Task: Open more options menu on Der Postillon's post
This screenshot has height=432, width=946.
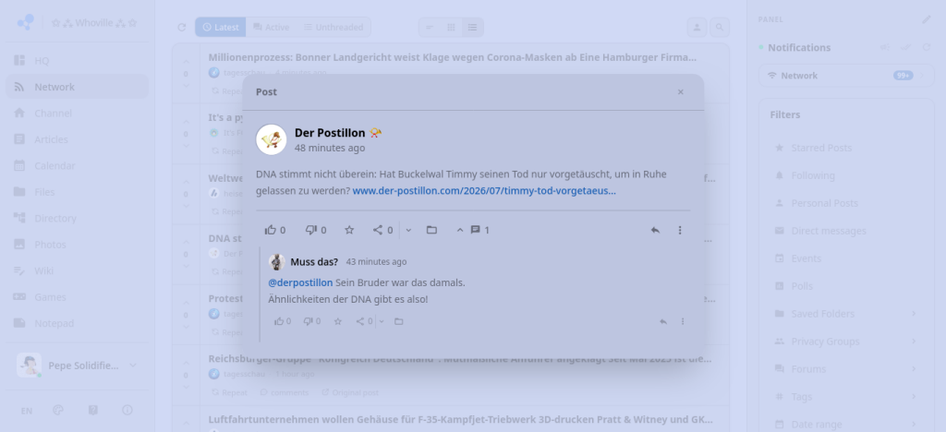Action: [x=680, y=230]
